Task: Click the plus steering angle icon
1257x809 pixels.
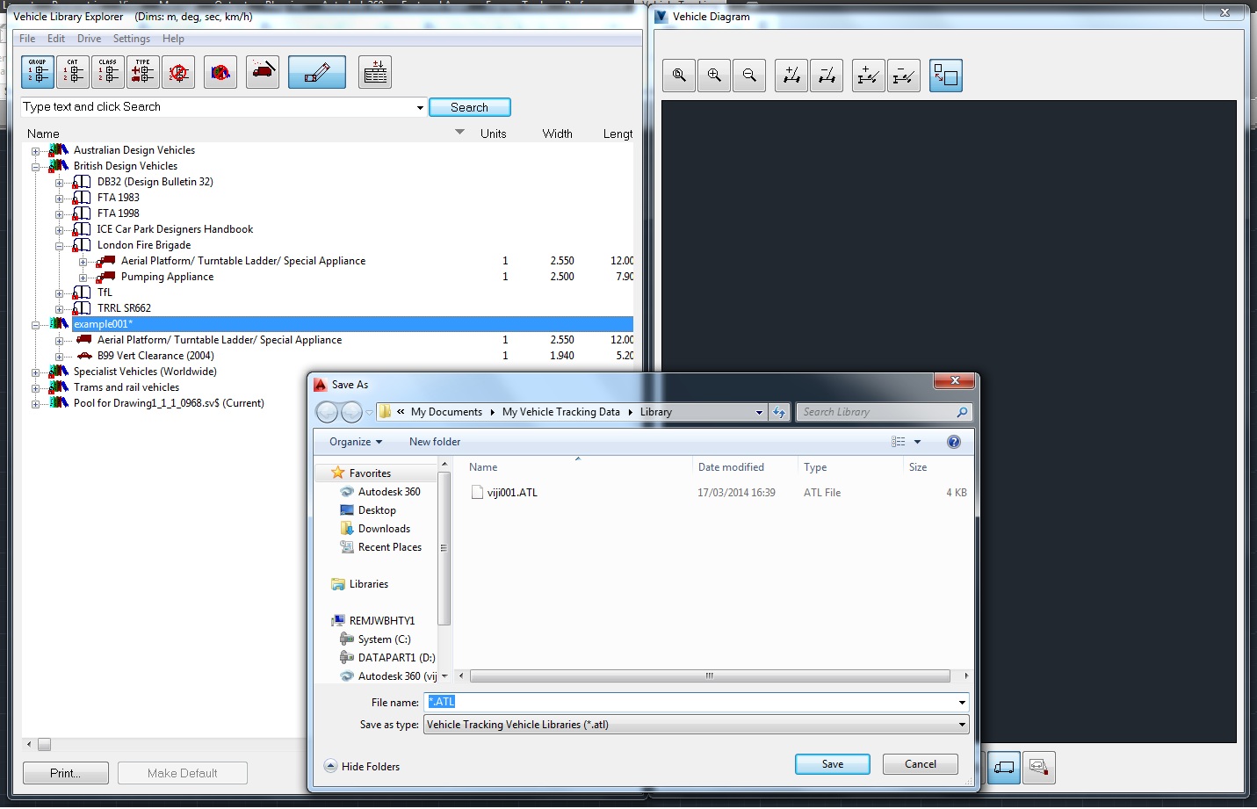Action: (791, 76)
